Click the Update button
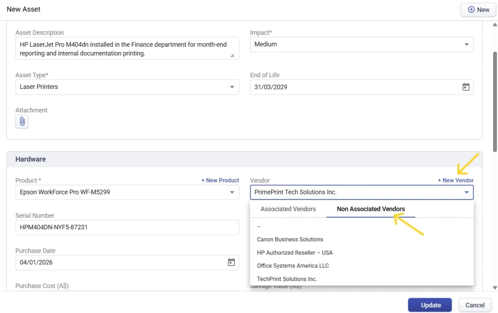The image size is (498, 313). point(430,305)
